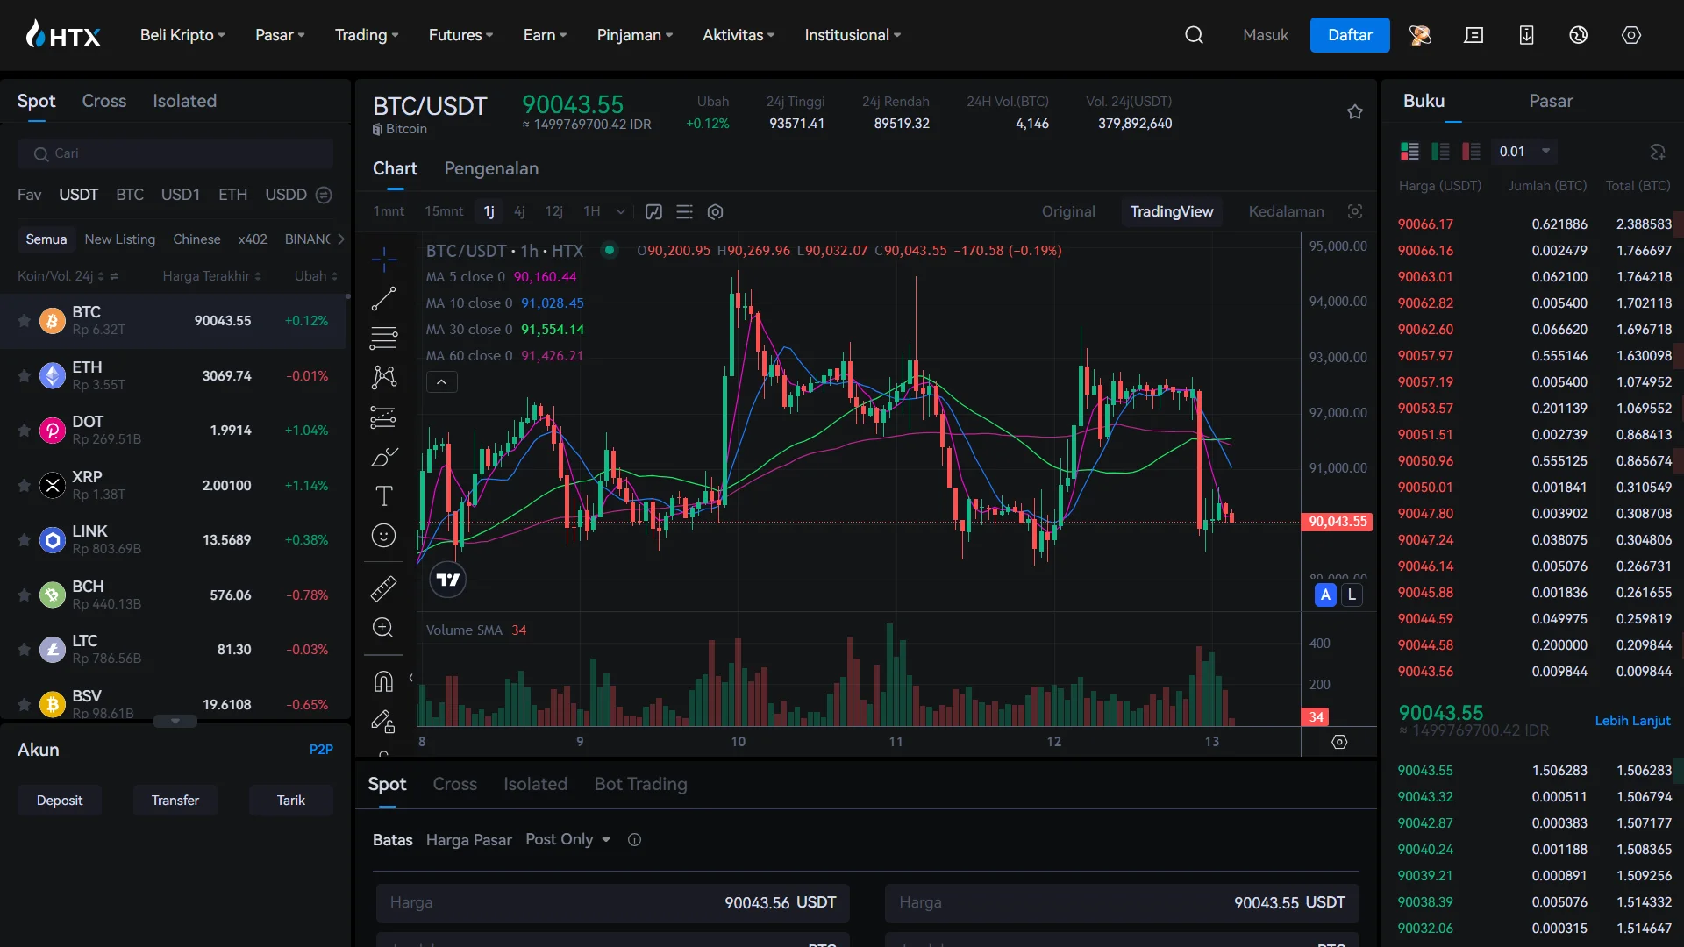The width and height of the screenshot is (1684, 947).
Task: Open fullscreen chart view
Action: click(x=1355, y=211)
